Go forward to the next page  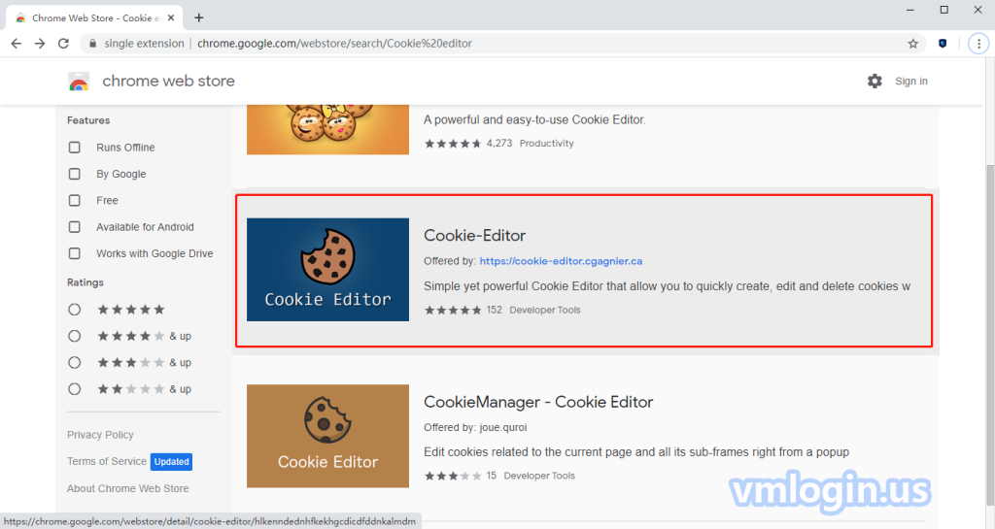coord(40,44)
